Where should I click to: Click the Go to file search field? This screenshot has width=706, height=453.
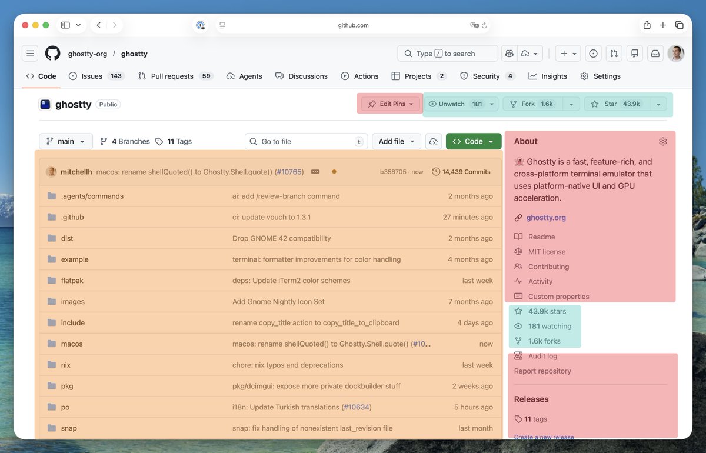pyautogui.click(x=306, y=141)
